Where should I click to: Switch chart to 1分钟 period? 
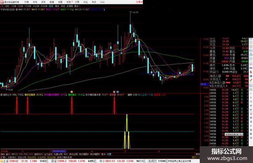13,6
